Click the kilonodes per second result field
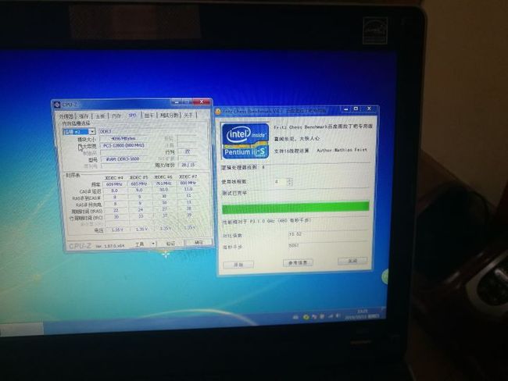 pyautogui.click(x=327, y=245)
